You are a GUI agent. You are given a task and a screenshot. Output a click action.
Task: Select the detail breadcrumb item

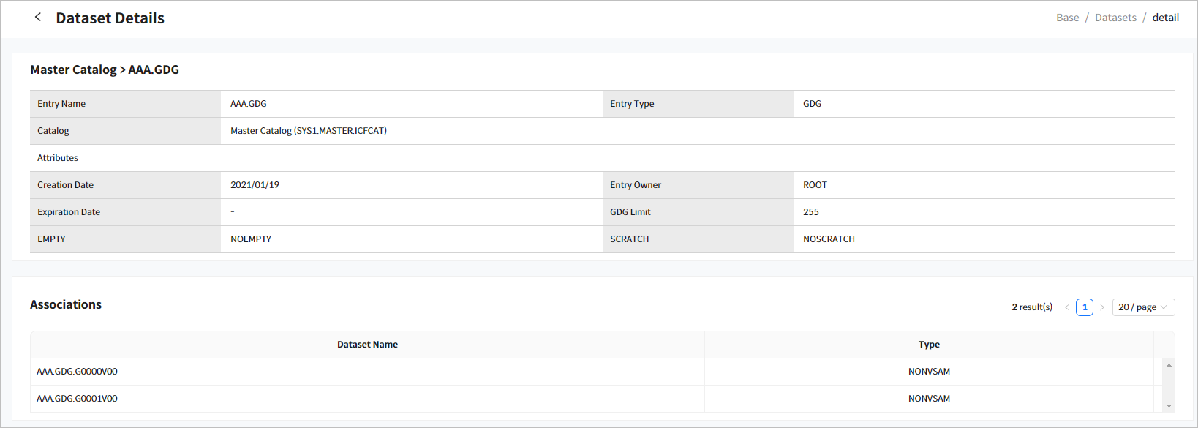point(1165,18)
